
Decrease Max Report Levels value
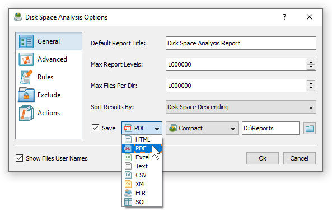(x=311, y=67)
